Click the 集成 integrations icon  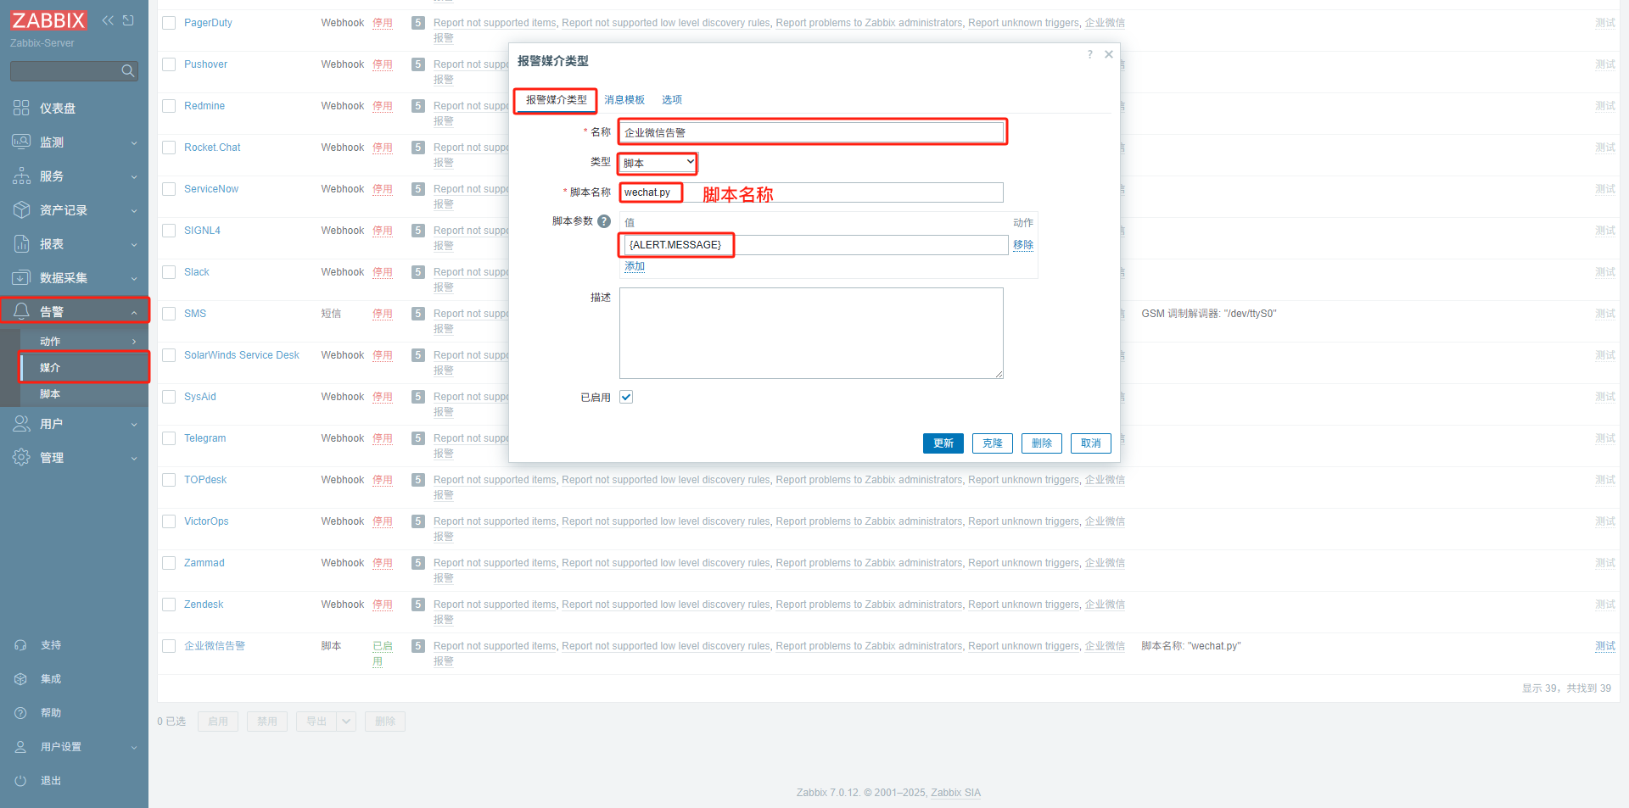tap(20, 679)
